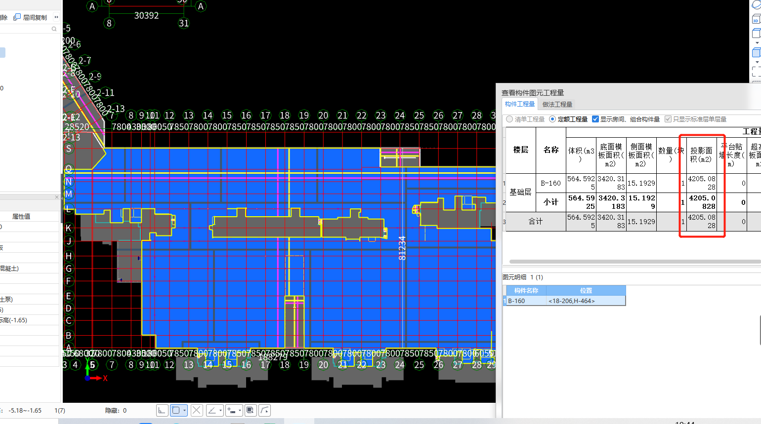Viewport: 761px width, 424px height.
Task: Open the angle snap tool dropdown arrow
Action: coord(220,410)
